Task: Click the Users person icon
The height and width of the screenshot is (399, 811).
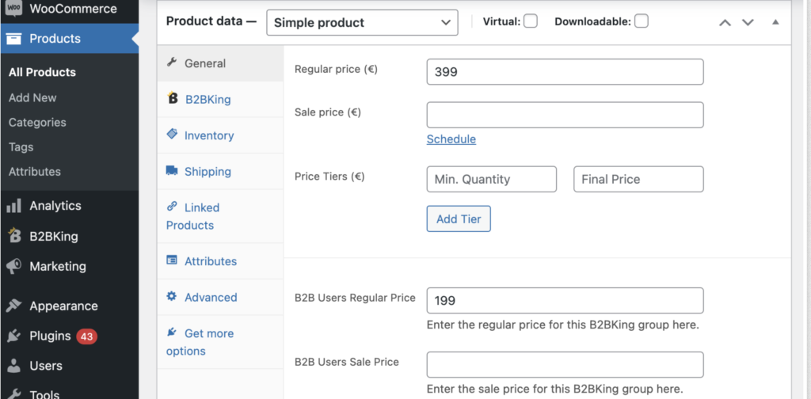Action: pos(13,366)
